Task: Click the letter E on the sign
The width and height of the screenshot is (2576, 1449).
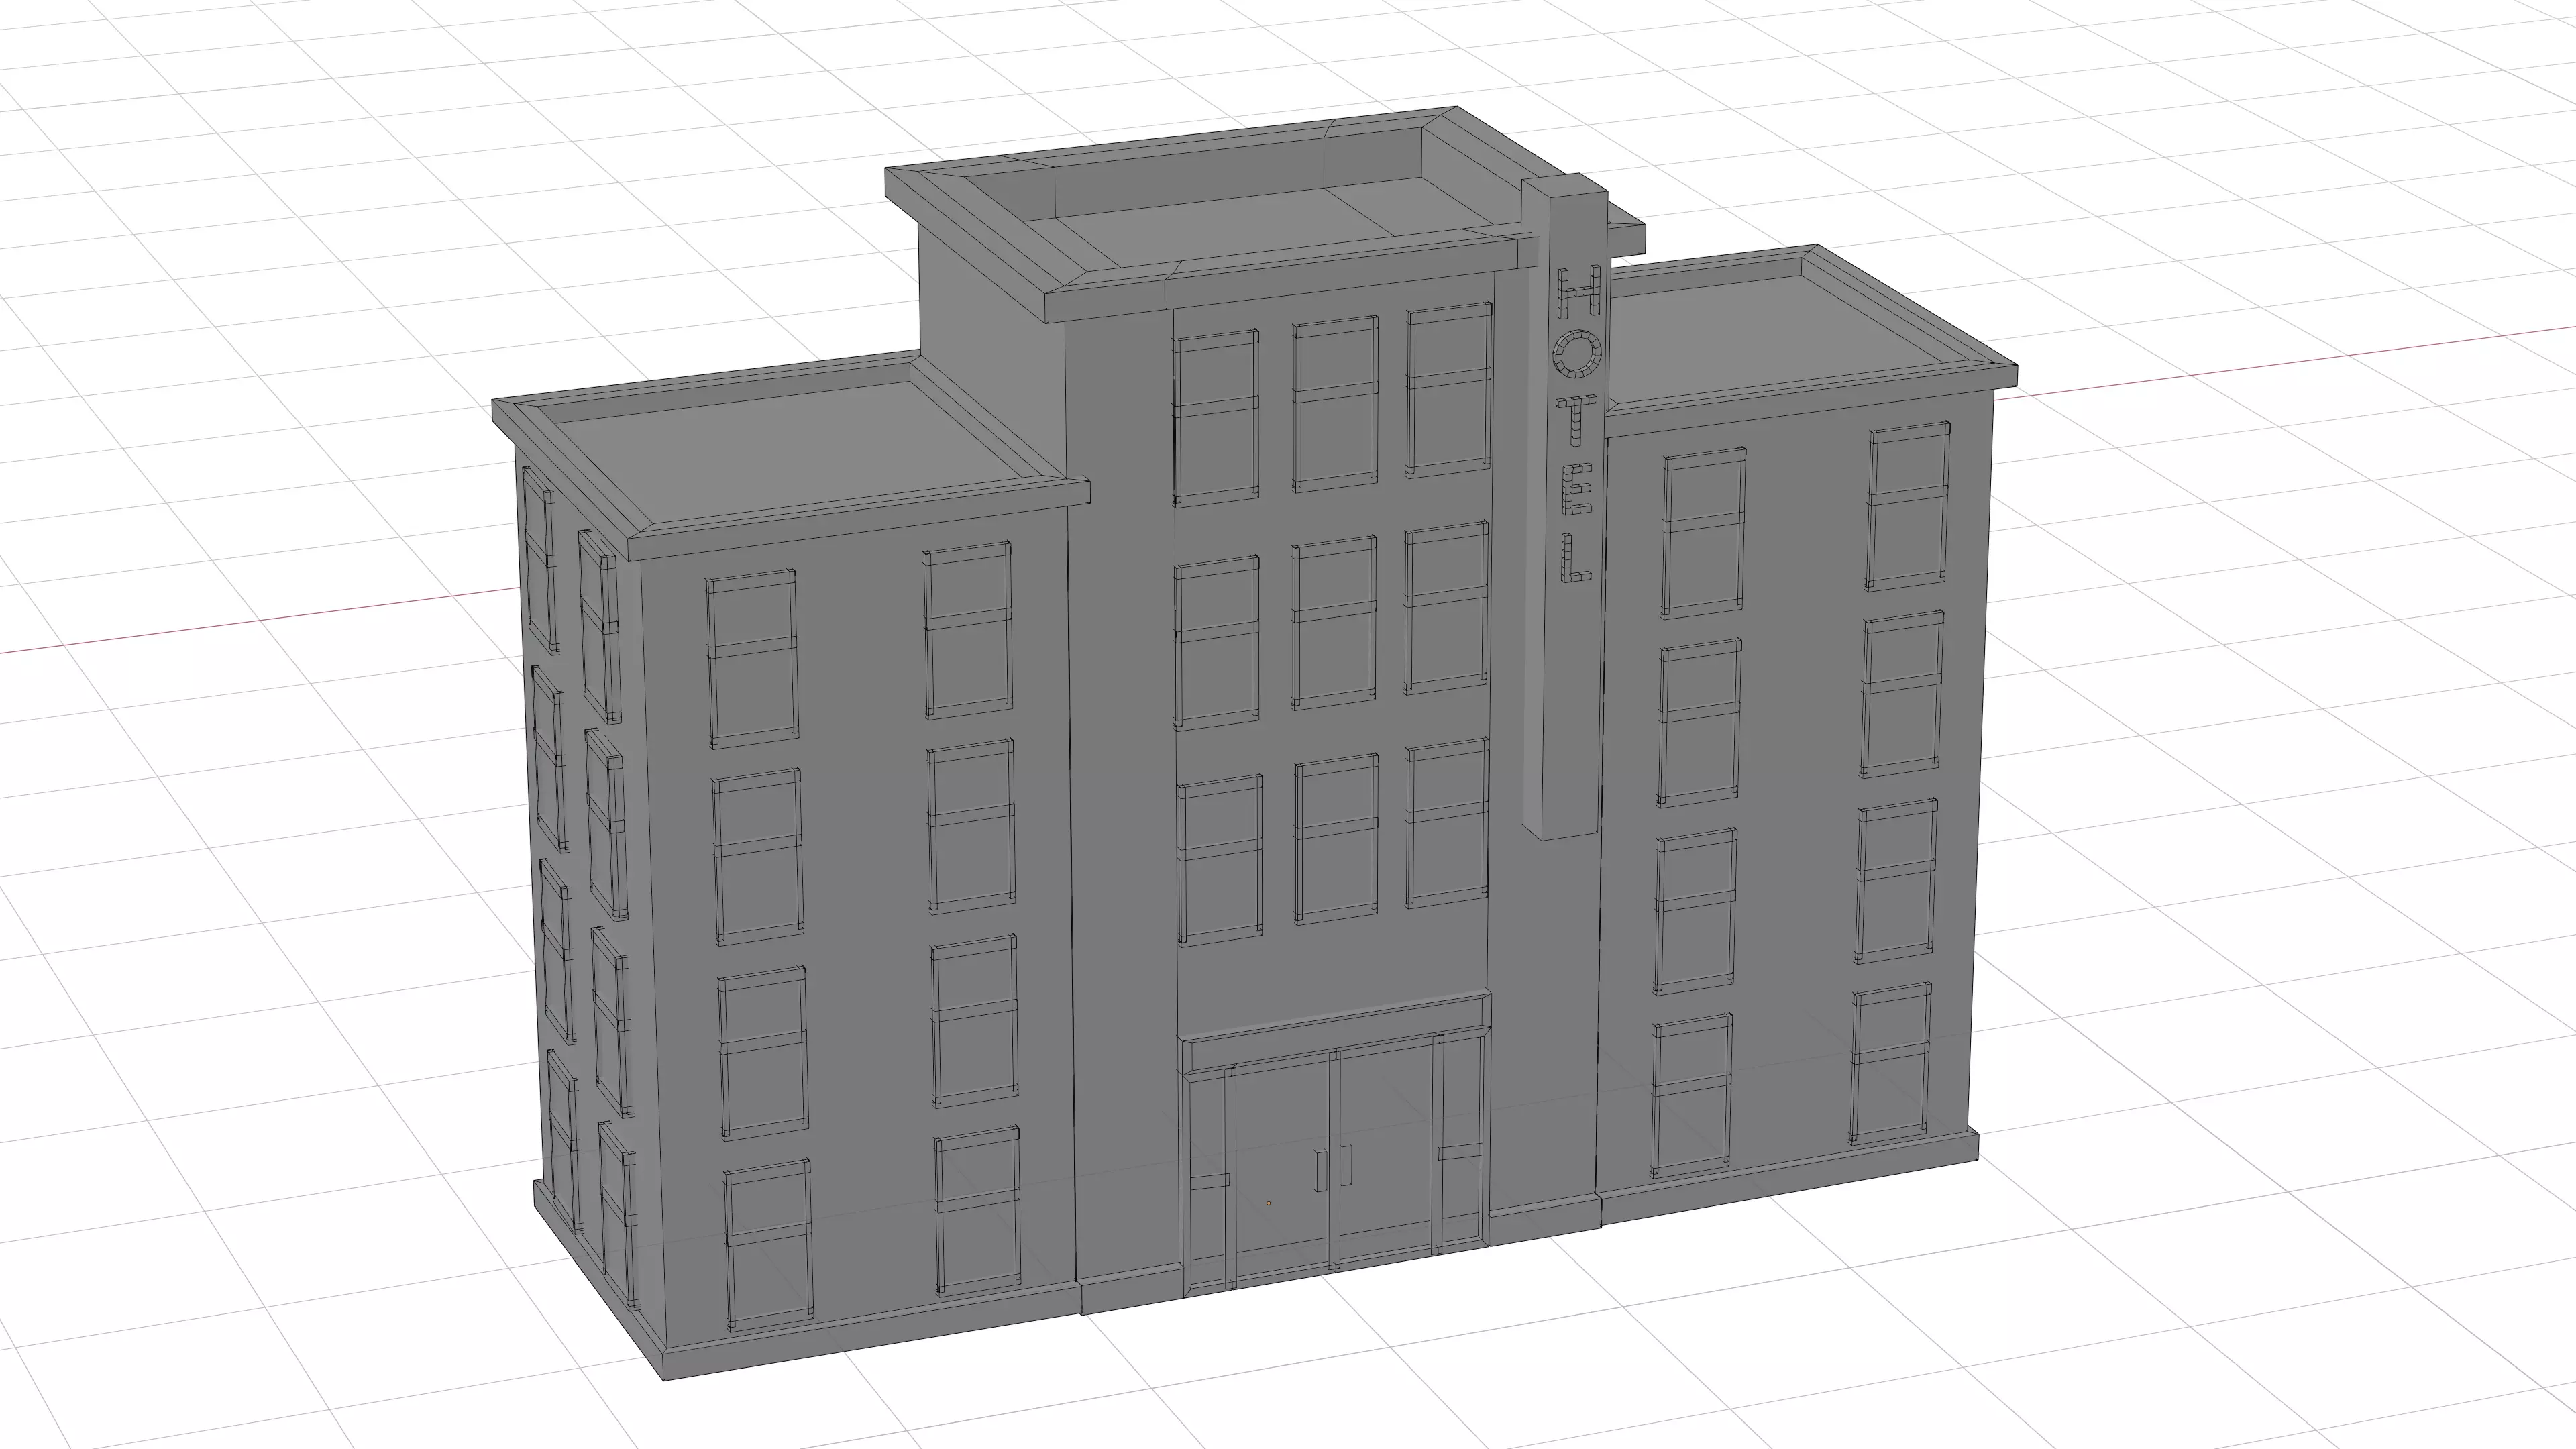Action: point(1576,488)
